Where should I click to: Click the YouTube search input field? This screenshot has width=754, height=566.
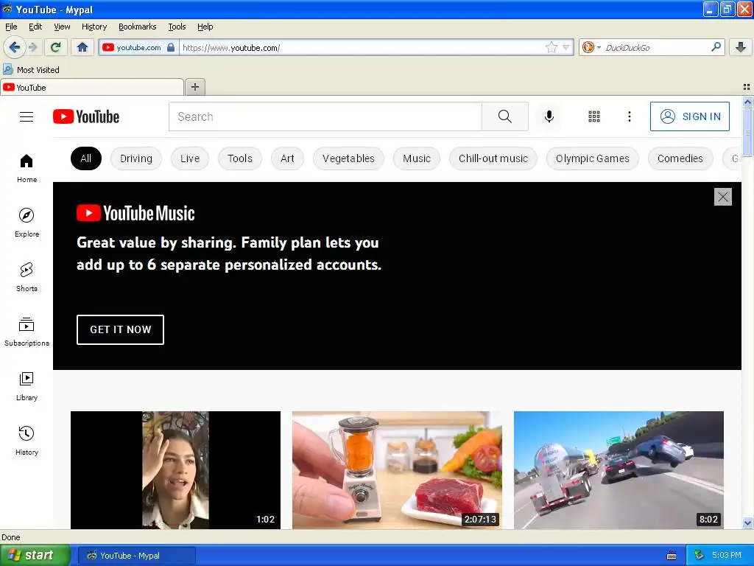pyautogui.click(x=325, y=116)
